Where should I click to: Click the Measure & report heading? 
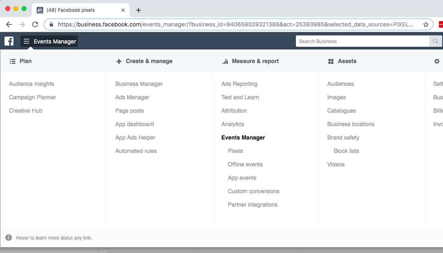click(256, 61)
